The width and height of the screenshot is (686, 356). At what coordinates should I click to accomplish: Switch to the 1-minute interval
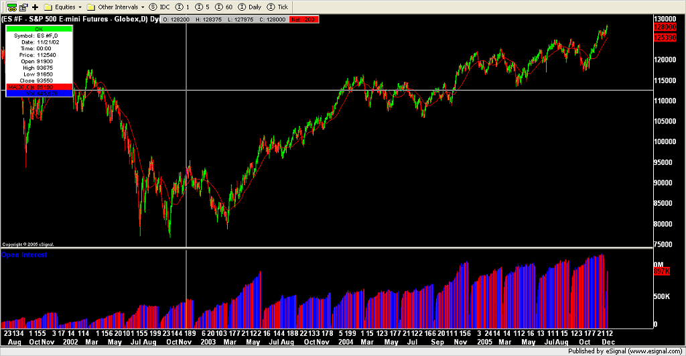(x=182, y=7)
